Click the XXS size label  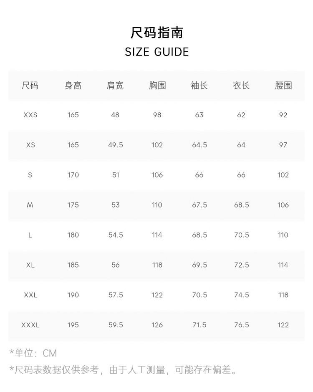pyautogui.click(x=30, y=115)
